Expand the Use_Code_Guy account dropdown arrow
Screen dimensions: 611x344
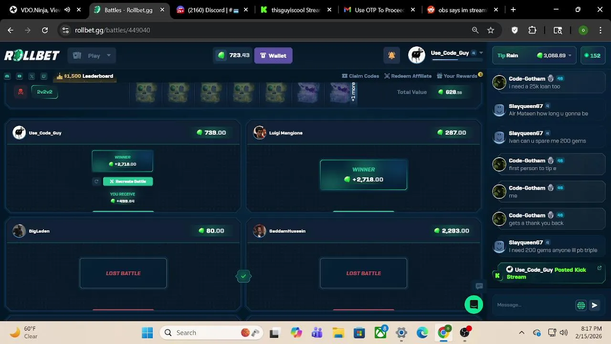coord(481,53)
